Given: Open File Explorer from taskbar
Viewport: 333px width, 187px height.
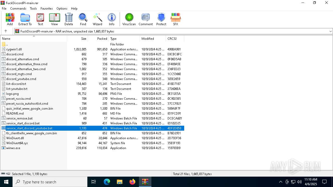Looking at the screenshot, I should click(120, 182).
